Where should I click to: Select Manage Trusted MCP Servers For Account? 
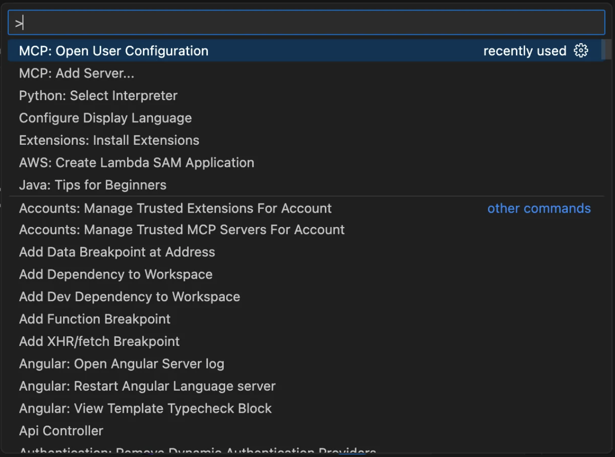182,230
